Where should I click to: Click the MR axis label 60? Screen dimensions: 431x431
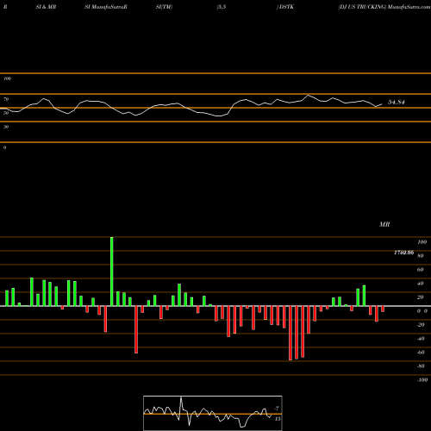[x=421, y=270]
